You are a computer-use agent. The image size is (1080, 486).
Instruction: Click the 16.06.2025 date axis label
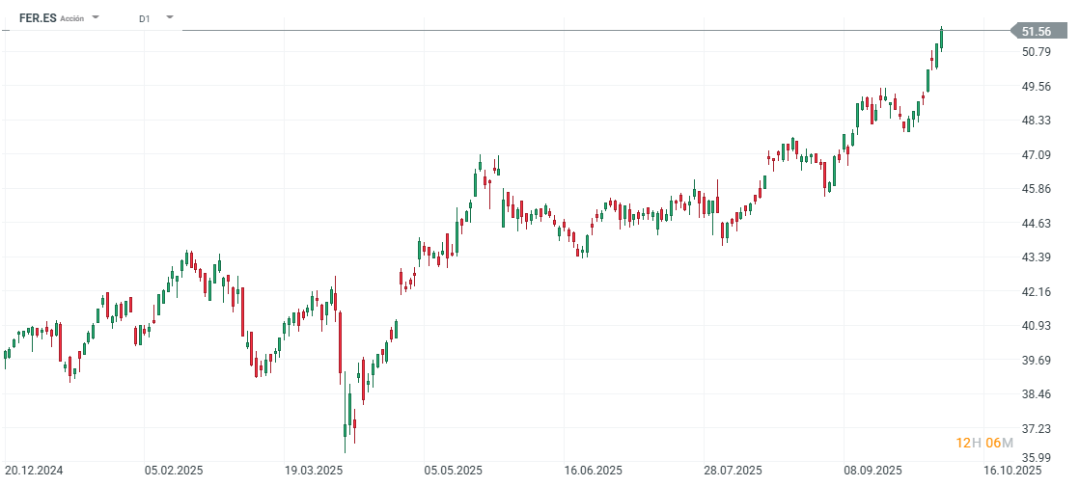coord(593,471)
